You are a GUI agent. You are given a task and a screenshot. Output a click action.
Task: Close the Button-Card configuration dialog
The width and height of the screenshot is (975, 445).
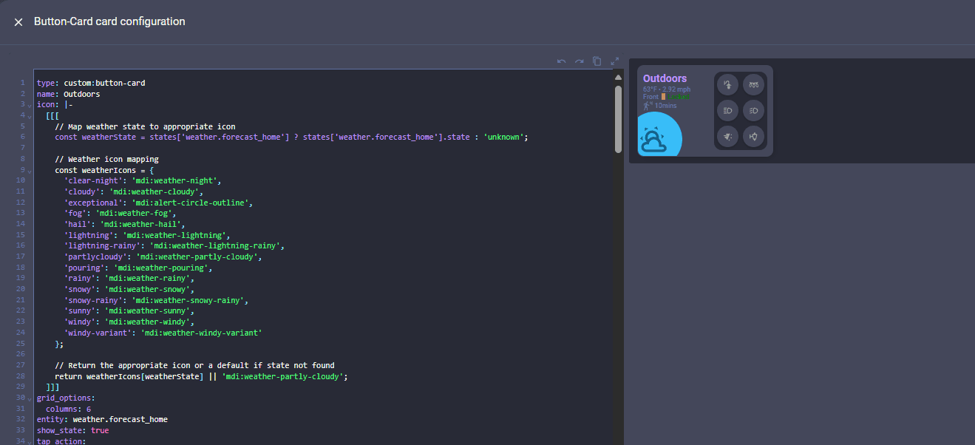pyautogui.click(x=18, y=21)
